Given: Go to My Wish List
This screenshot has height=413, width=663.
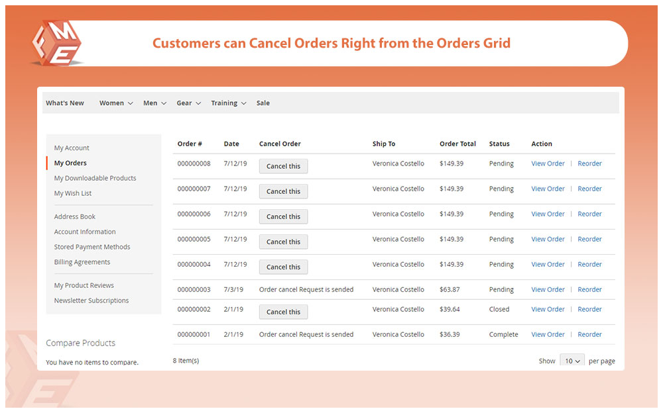Looking at the screenshot, I should coord(73,193).
